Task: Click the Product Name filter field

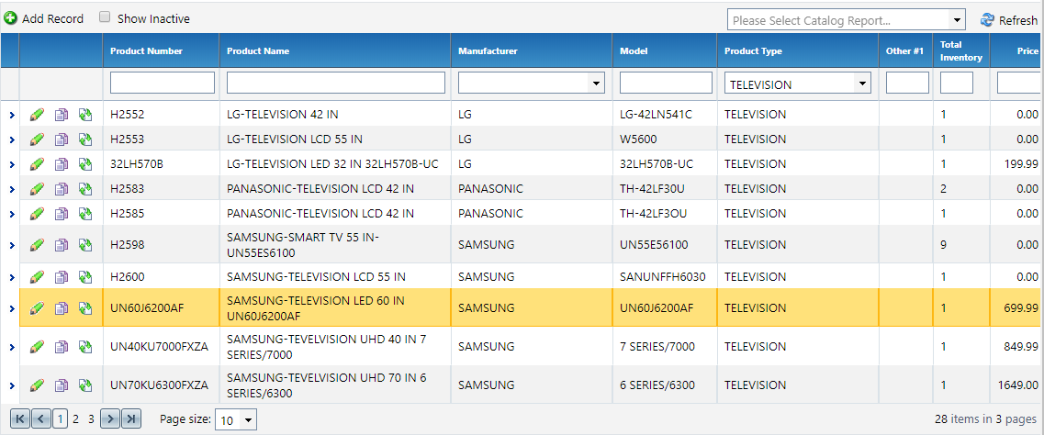Action: pyautogui.click(x=336, y=83)
